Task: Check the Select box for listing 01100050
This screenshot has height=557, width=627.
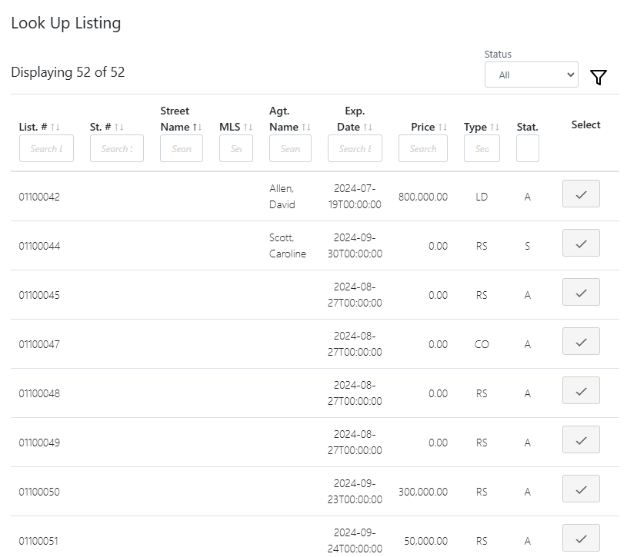Action: coord(581,489)
